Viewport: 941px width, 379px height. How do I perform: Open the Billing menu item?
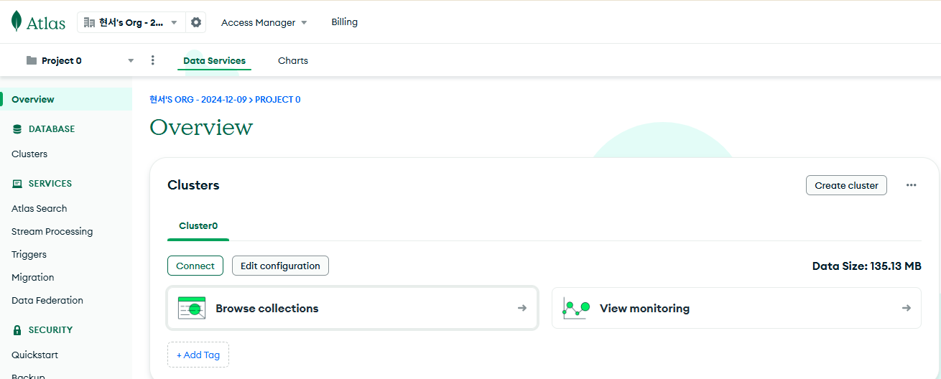pos(344,22)
